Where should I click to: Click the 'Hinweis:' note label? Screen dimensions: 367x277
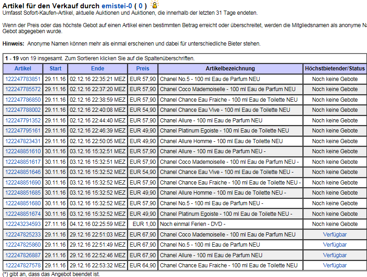(x=13, y=44)
